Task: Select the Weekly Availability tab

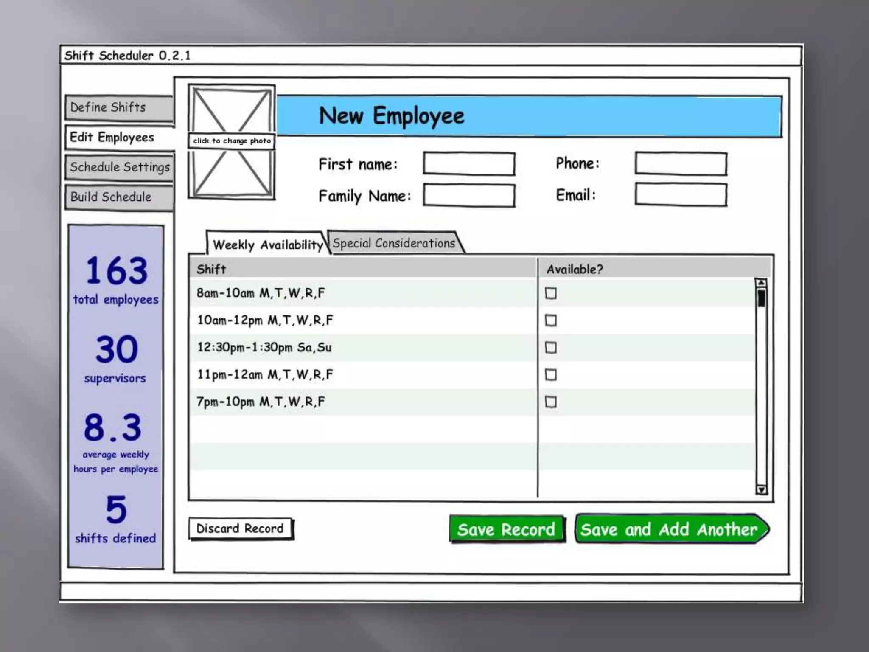Action: 267,244
